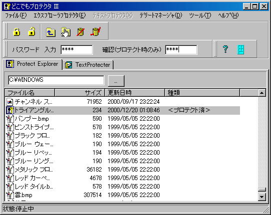The width and height of the screenshot is (271, 215).
Task: Click the size value 307514
Action: pos(92,195)
